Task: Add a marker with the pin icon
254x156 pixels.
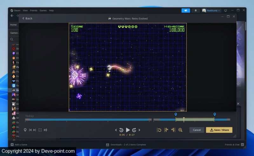Action: click(25, 130)
